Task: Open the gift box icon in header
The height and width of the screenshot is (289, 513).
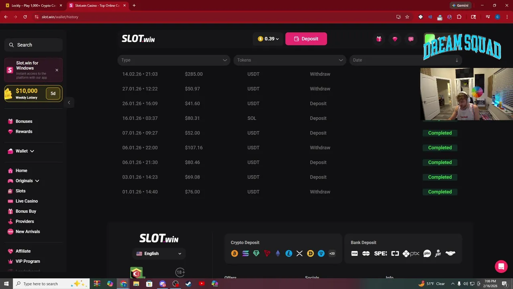Action: click(x=379, y=39)
